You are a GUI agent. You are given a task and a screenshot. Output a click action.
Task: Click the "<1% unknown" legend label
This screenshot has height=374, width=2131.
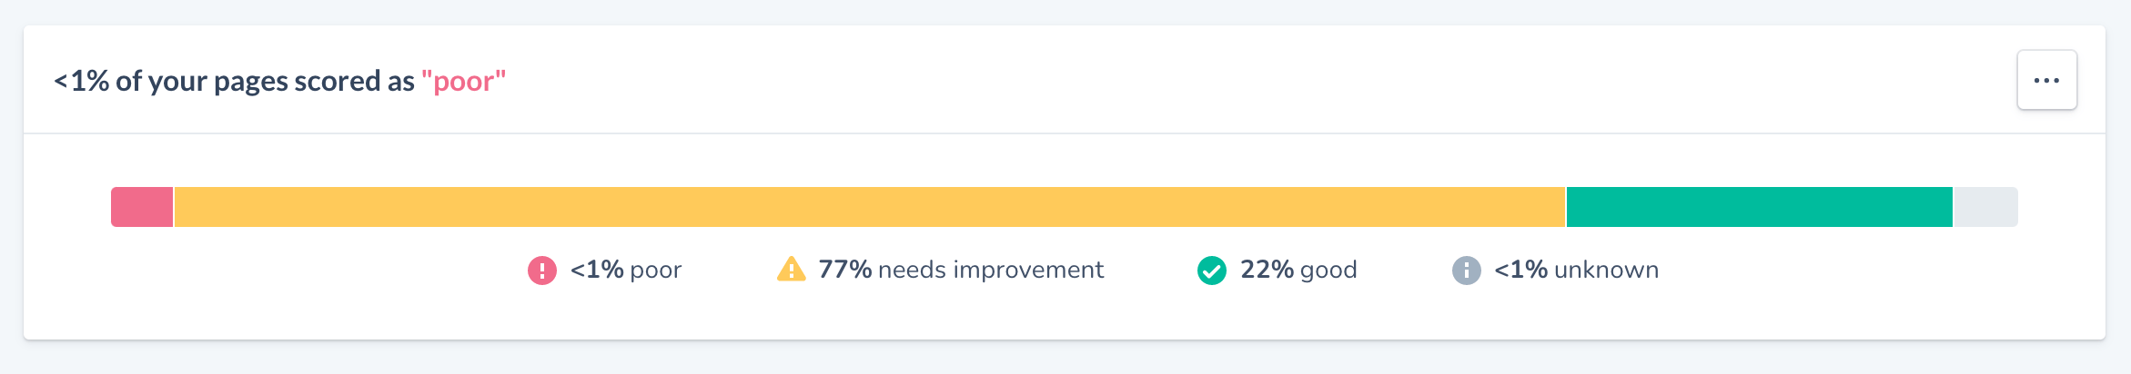1576,270
